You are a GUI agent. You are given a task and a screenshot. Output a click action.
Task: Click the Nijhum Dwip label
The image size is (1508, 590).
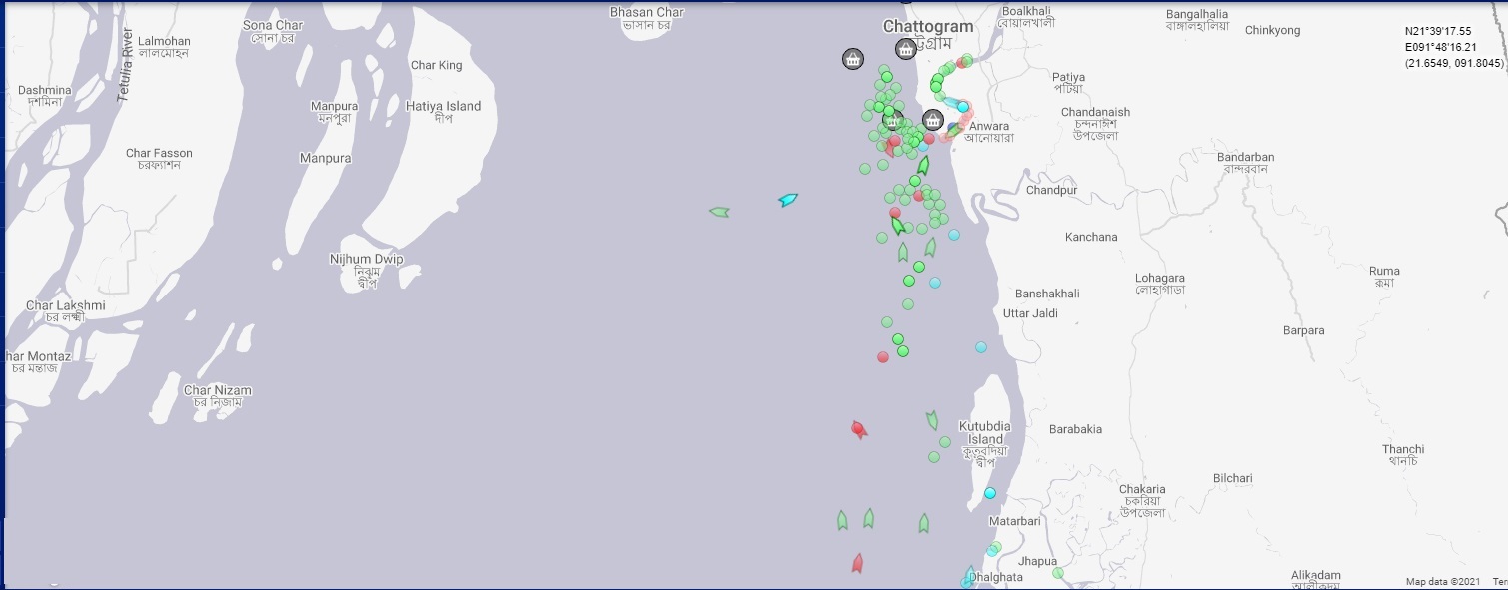pos(366,259)
